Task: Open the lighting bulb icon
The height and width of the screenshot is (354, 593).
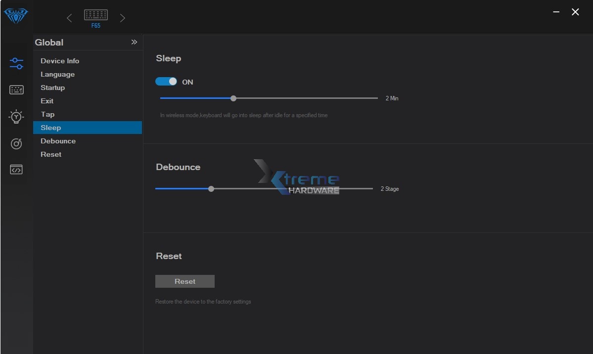Action: 16,117
